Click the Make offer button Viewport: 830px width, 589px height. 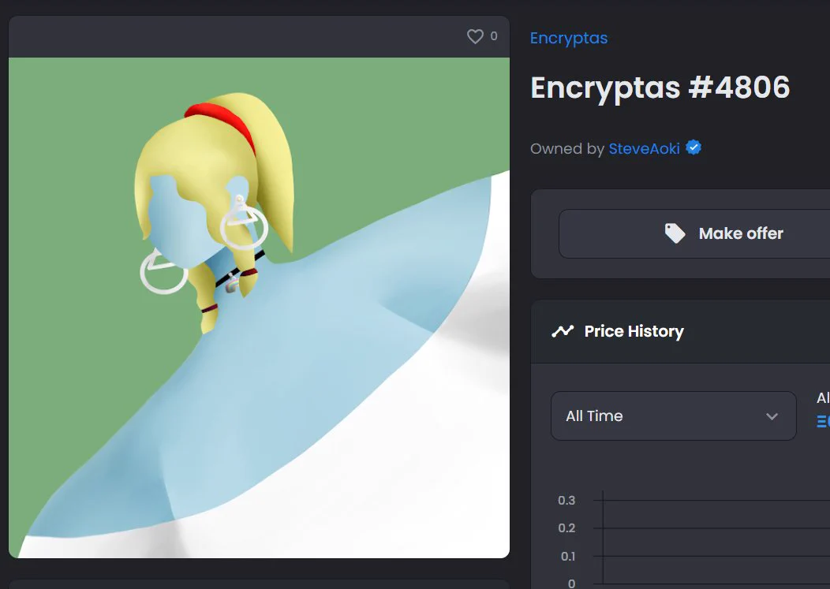(x=694, y=233)
